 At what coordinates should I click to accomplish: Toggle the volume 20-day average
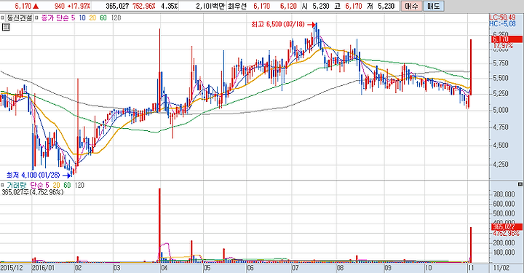[x=57, y=185]
